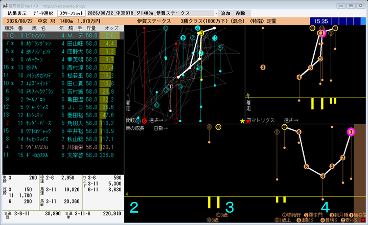Open the 結果表示 menu
Image resolution: width=368 pixels, height=225 pixels.
17,13
